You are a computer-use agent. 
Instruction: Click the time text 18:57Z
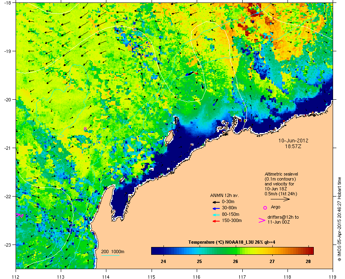coord(293,146)
